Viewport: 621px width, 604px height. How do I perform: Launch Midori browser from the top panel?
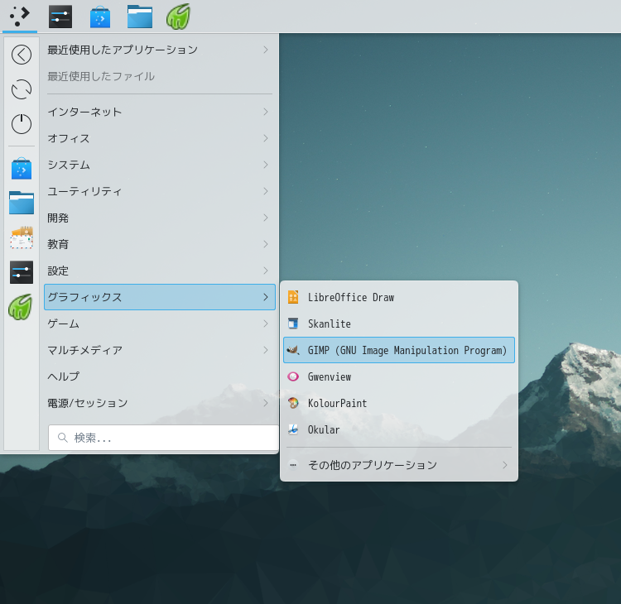click(x=179, y=17)
